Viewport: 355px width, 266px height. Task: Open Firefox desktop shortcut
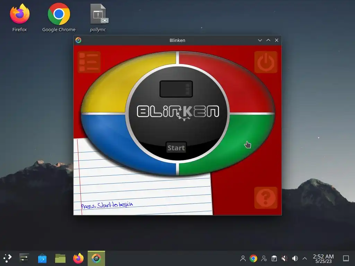point(20,18)
